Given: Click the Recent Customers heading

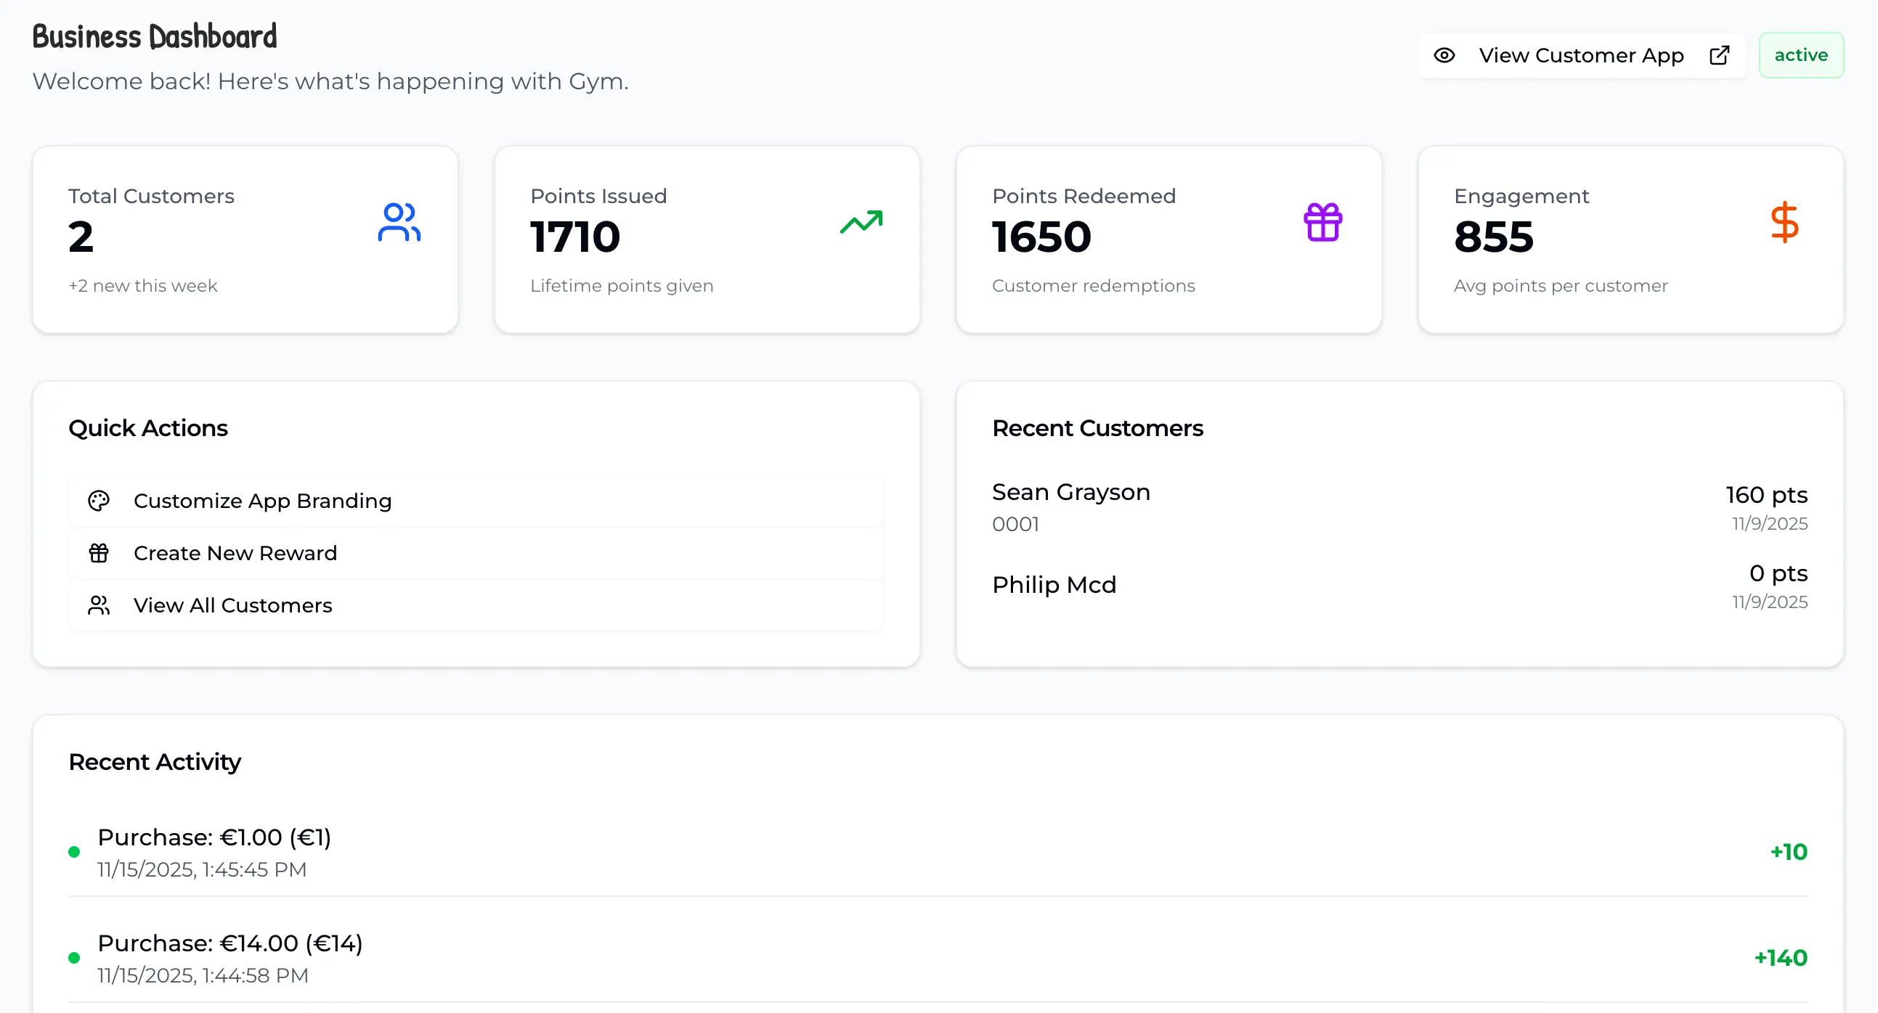Looking at the screenshot, I should click(x=1097, y=428).
